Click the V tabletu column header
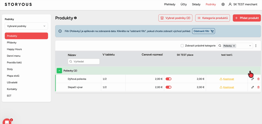This screenshot has width=262, height=124. tap(109, 54)
